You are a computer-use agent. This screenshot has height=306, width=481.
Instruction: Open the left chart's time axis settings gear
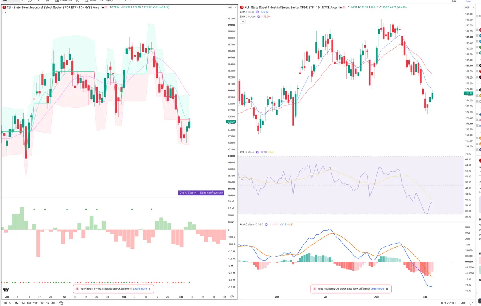click(232, 297)
